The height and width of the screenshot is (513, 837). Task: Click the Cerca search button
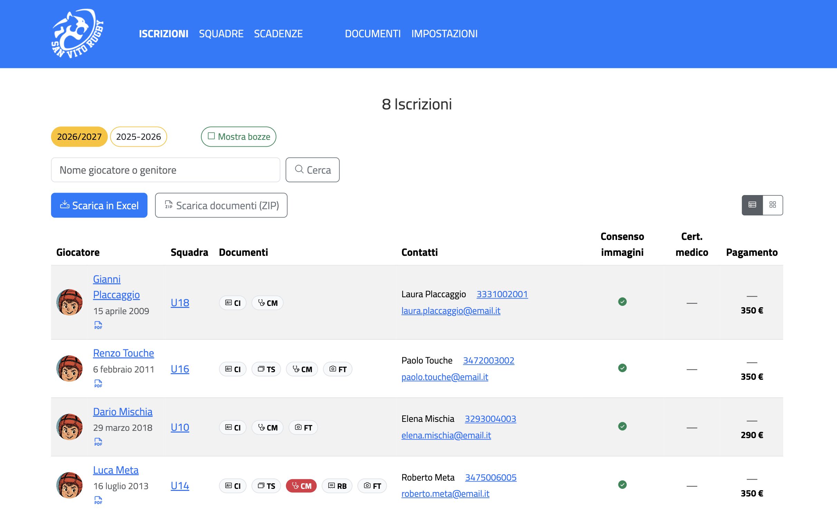coord(312,170)
